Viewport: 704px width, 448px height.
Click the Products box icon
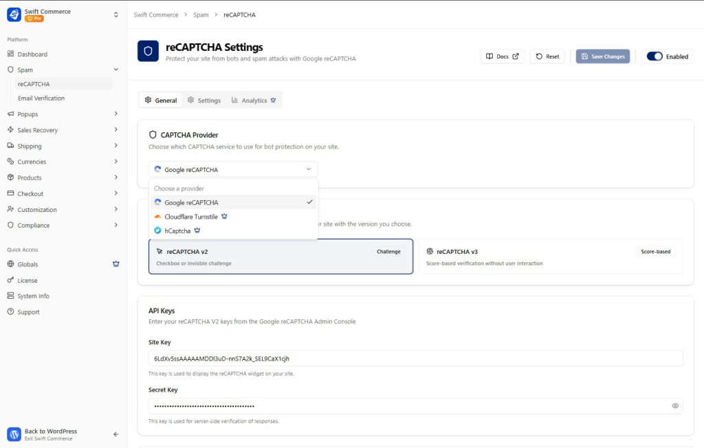tap(10, 178)
